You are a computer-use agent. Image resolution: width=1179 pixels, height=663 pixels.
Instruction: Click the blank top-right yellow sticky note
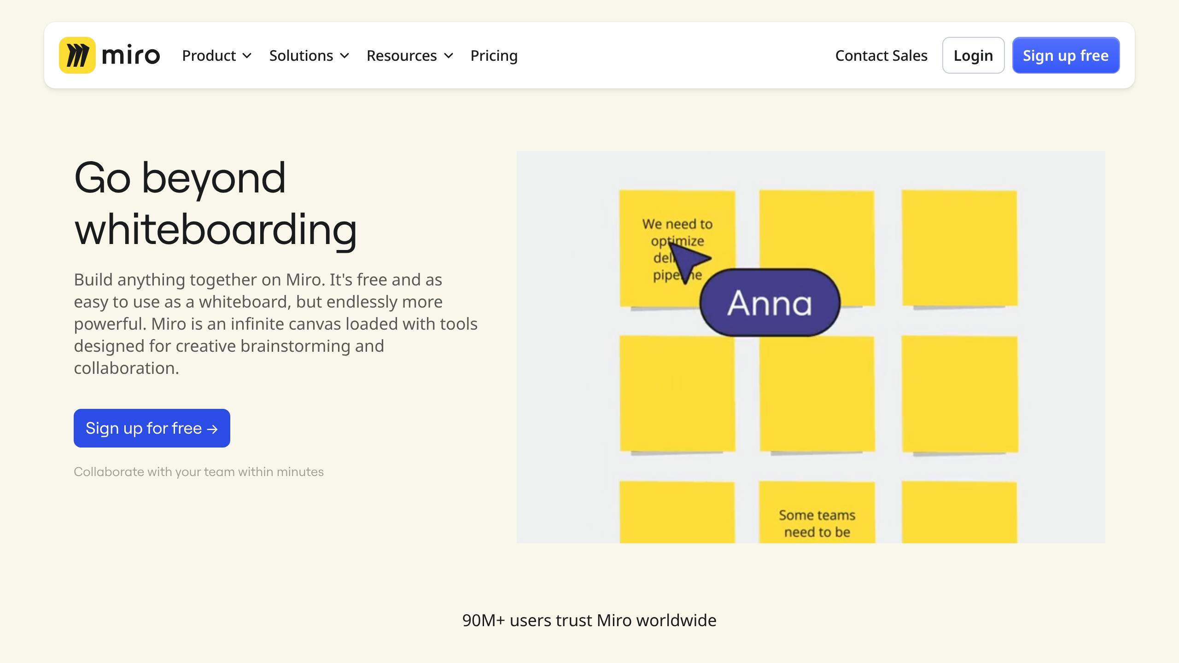(959, 248)
